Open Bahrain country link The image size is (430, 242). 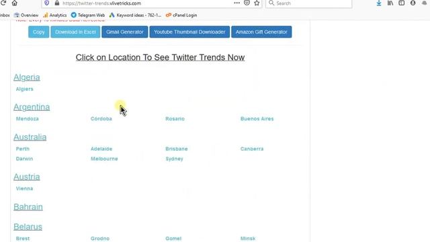coord(28,206)
